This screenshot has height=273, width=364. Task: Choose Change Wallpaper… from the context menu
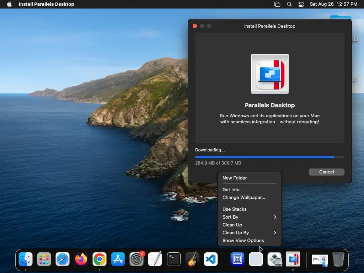pyautogui.click(x=250, y=198)
